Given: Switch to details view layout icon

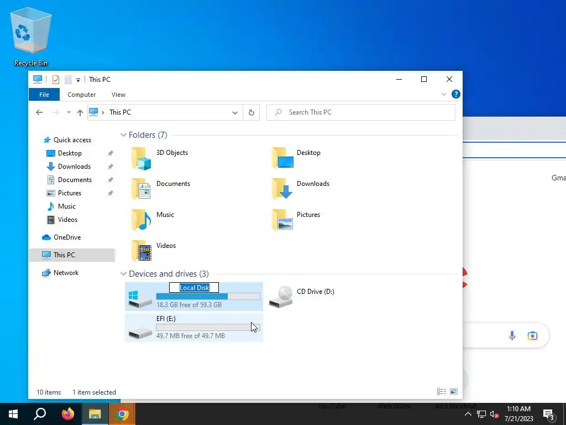Looking at the screenshot, I should 442,391.
